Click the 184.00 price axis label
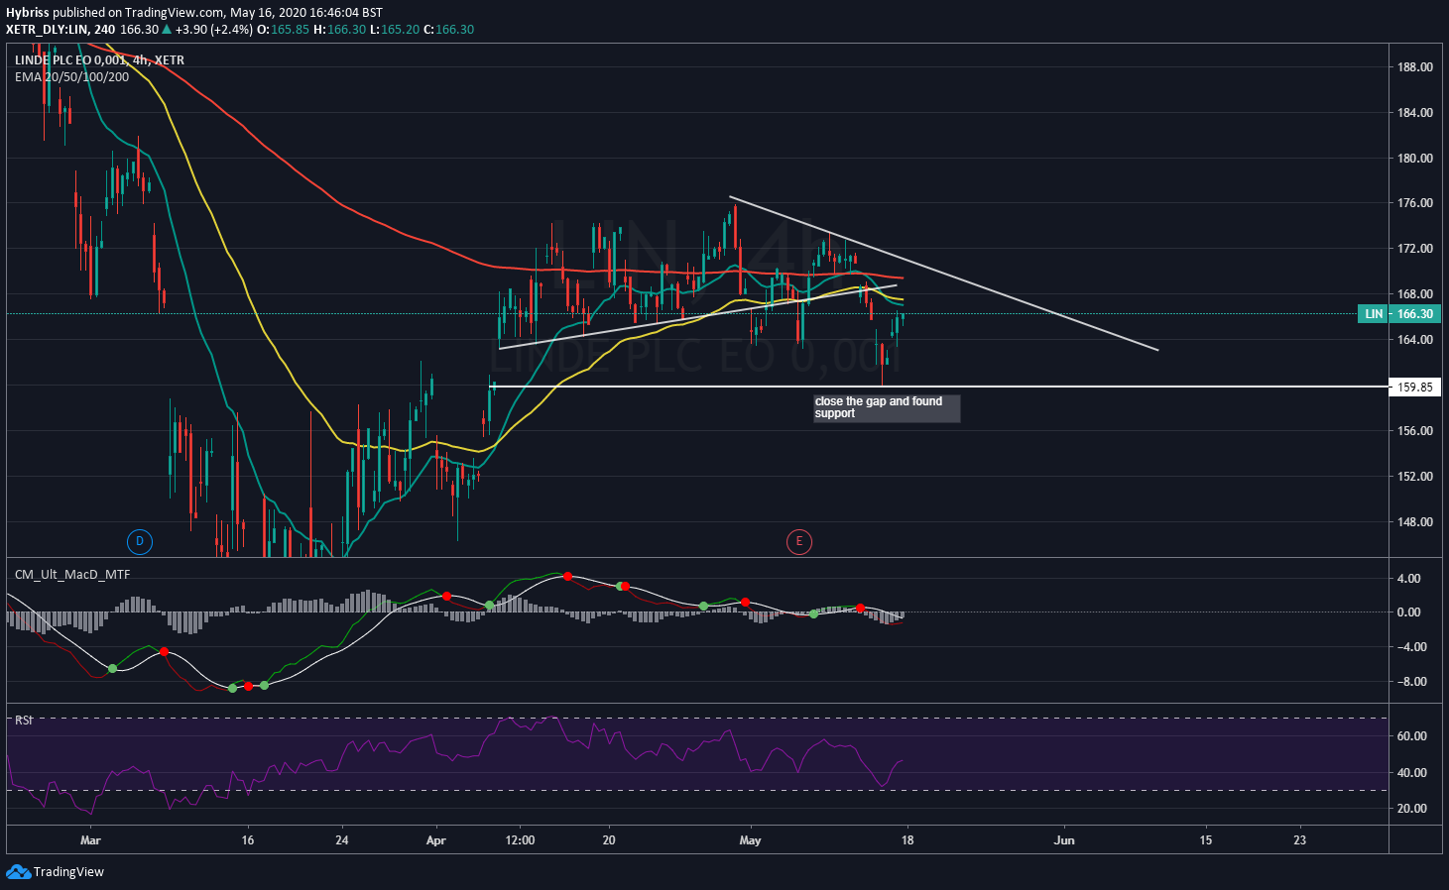This screenshot has height=890, width=1449. click(1414, 113)
